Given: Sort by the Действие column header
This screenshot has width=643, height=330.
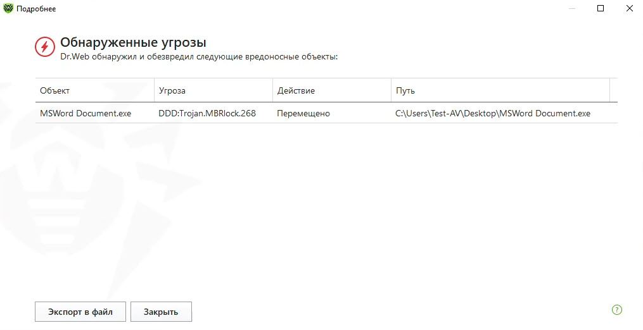Looking at the screenshot, I should [x=332, y=90].
